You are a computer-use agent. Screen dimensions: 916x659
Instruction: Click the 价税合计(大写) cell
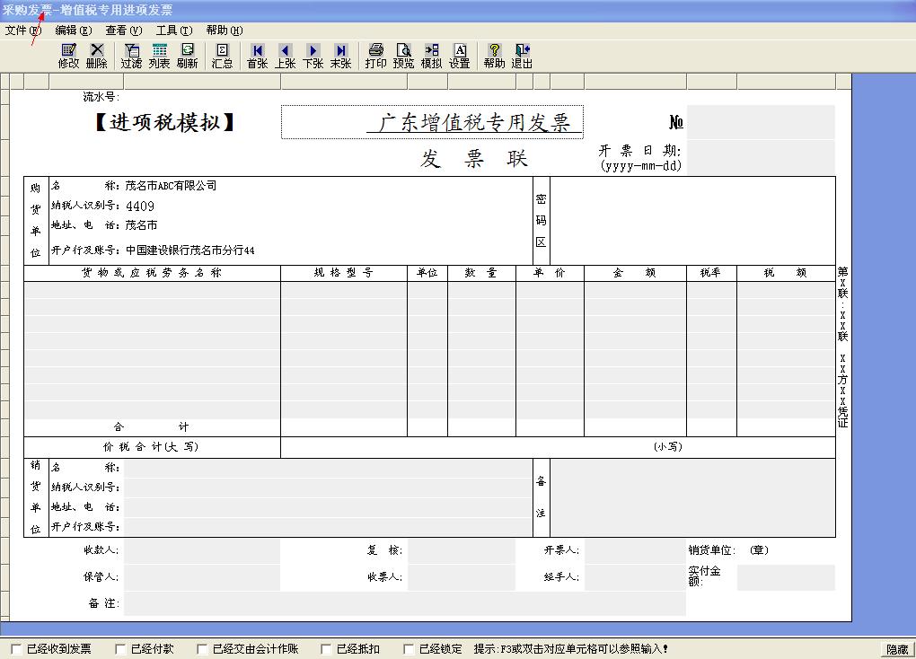coord(152,447)
